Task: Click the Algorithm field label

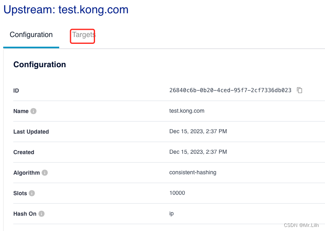Action: (x=27, y=173)
